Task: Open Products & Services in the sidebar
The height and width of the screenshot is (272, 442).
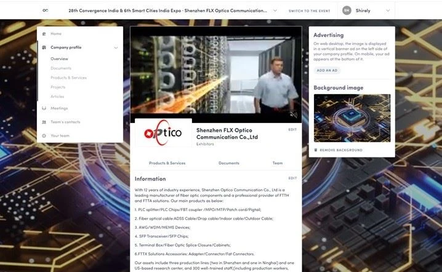Action: pos(68,78)
